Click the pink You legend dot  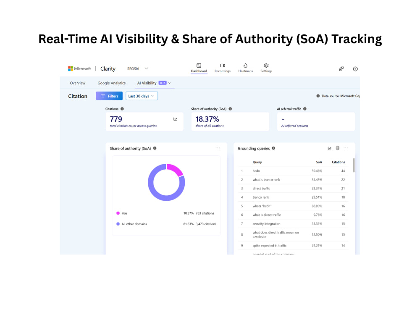(118, 213)
